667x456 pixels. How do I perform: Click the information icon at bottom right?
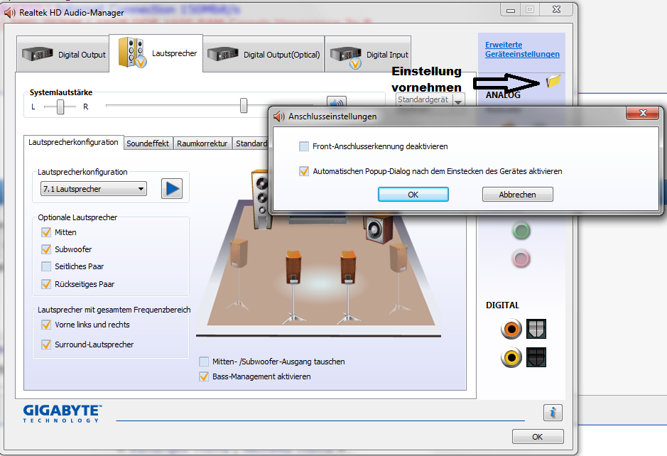click(x=553, y=413)
